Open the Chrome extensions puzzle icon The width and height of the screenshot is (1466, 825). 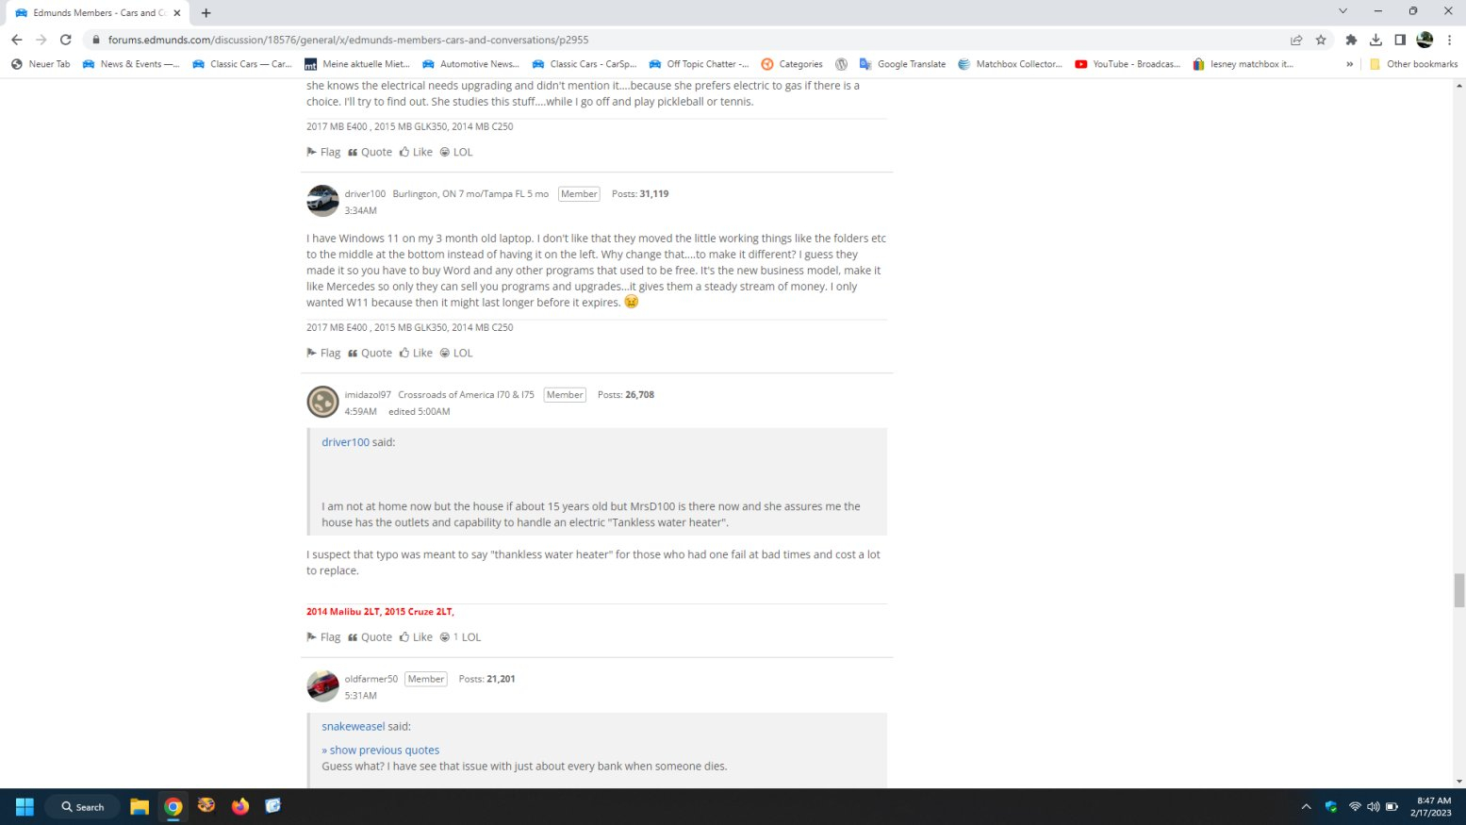click(1351, 40)
